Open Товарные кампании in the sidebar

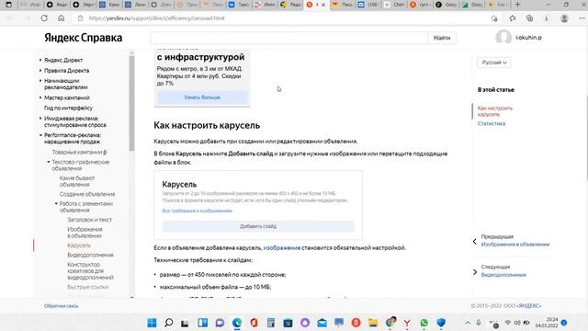(79, 152)
